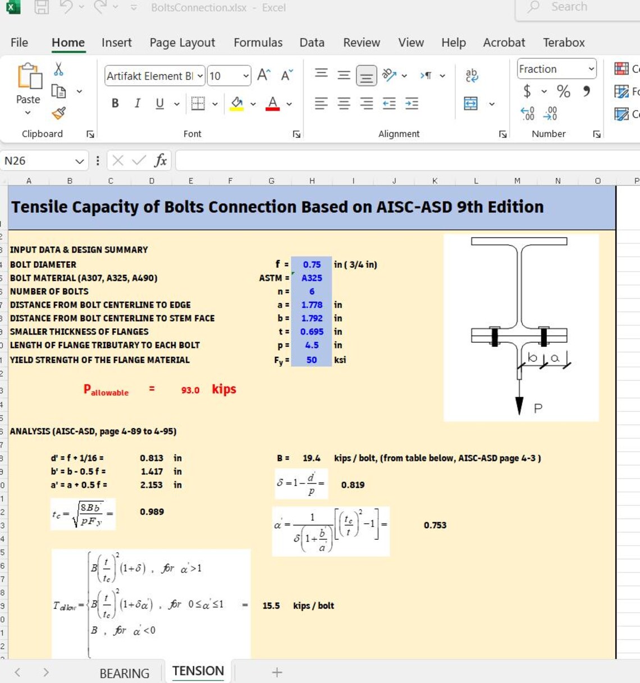Screen dimensions: 640x683
Task: Click the Save icon in title bar
Action: (42, 7)
